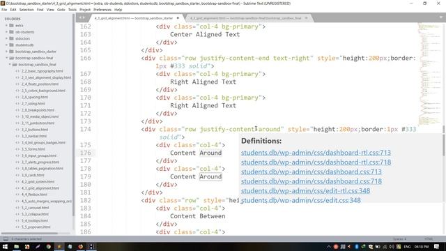Image resolution: width=446 pixels, height=251 pixels.
Task: Open 2_6_spacing.html file
Action: coord(35,98)
